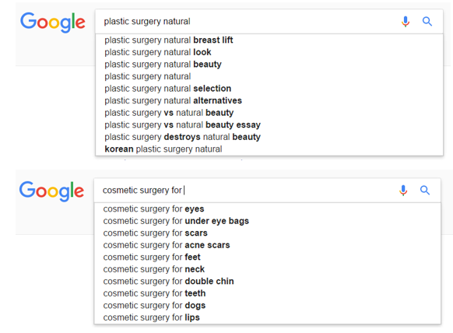Viewport: 453px width, 333px height.
Task: Click the search magnifier in the bottom search bar
Action: (x=425, y=191)
